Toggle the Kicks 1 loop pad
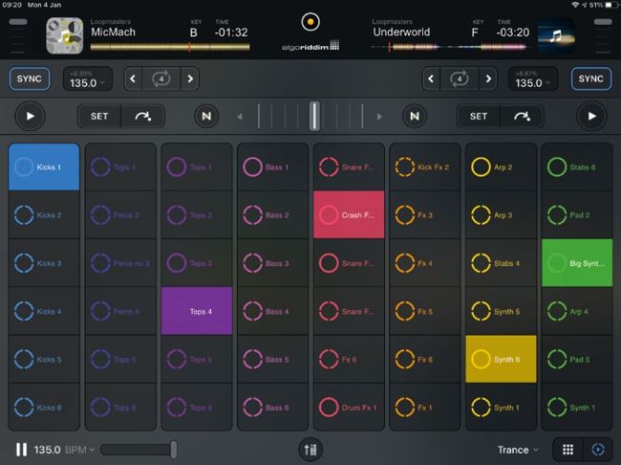621x465 pixels. click(44, 166)
